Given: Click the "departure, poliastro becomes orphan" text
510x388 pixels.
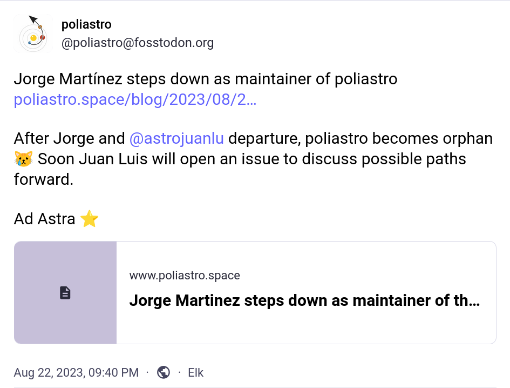Looking at the screenshot, I should [361, 138].
